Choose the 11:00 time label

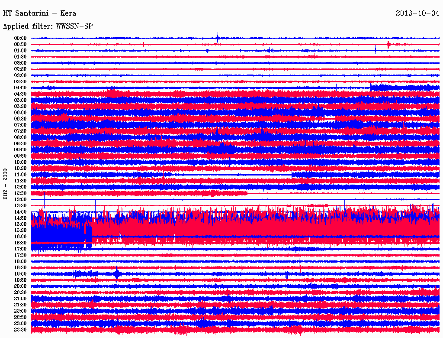tap(20, 174)
